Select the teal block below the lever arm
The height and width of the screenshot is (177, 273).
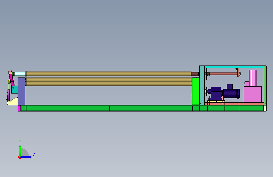pyautogui.click(x=14, y=89)
